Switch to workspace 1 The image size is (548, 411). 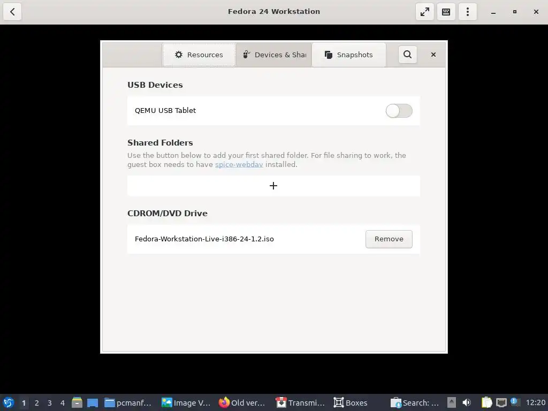pyautogui.click(x=24, y=403)
